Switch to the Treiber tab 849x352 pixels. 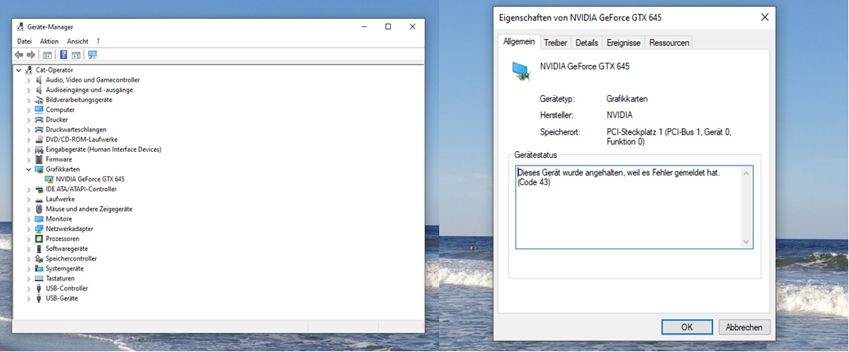555,43
